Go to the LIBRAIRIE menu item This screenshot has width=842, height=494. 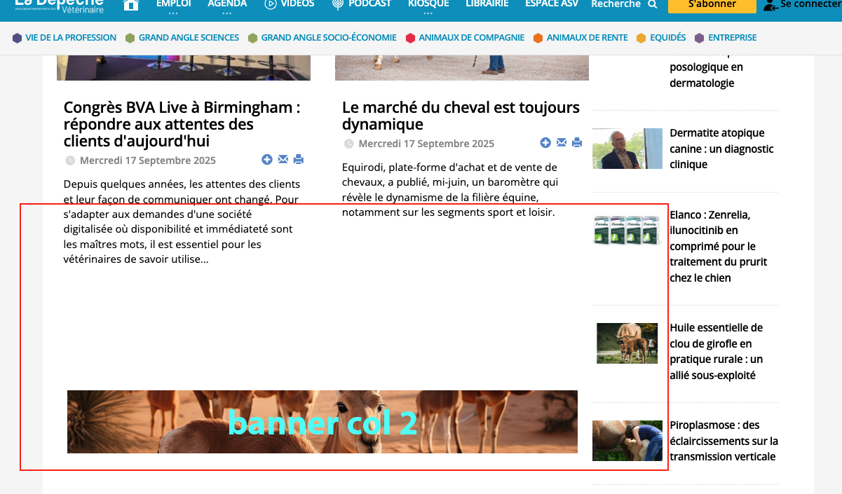point(487,4)
